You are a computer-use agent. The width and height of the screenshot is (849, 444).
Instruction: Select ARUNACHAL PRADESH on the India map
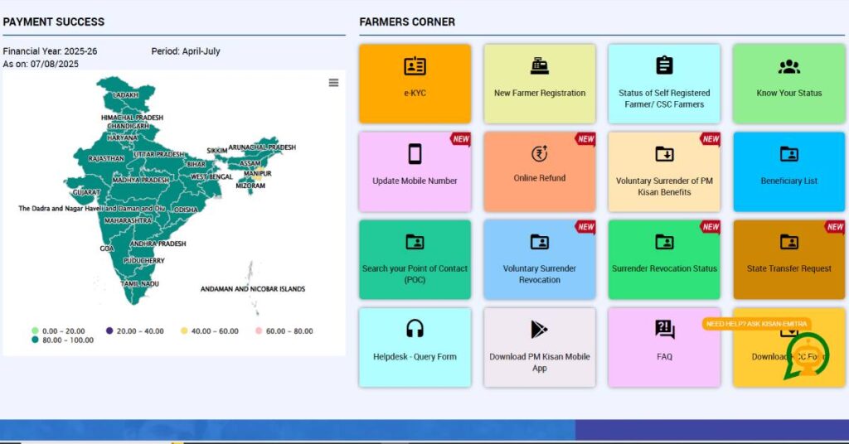coord(262,147)
